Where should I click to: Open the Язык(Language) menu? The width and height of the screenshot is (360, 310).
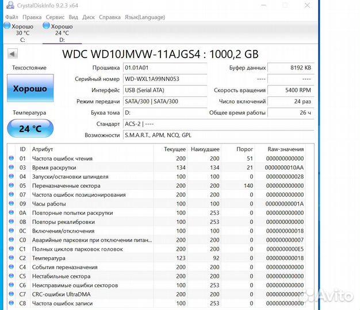coord(145,17)
